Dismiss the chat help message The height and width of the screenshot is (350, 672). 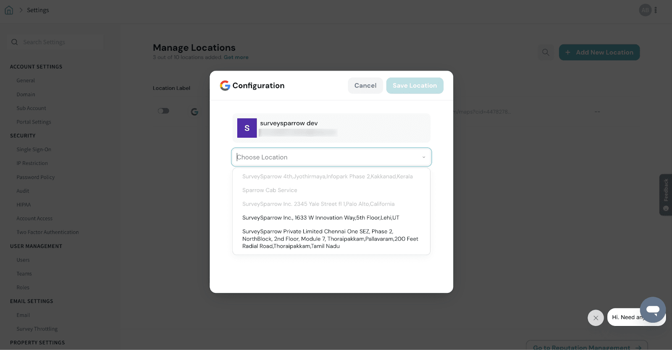pos(596,318)
